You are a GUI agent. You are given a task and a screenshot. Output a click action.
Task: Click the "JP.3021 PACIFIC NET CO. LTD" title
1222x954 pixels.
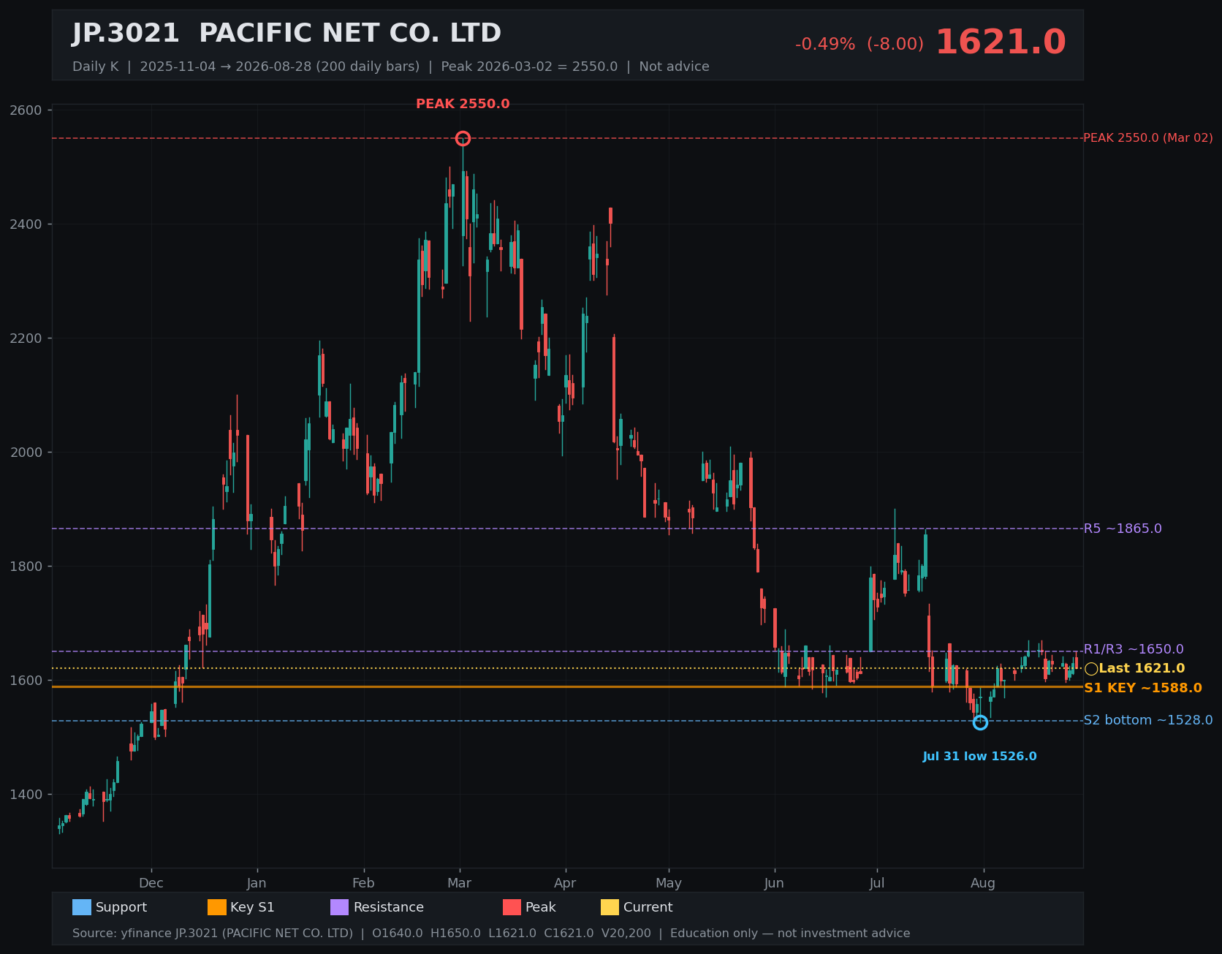tap(286, 34)
